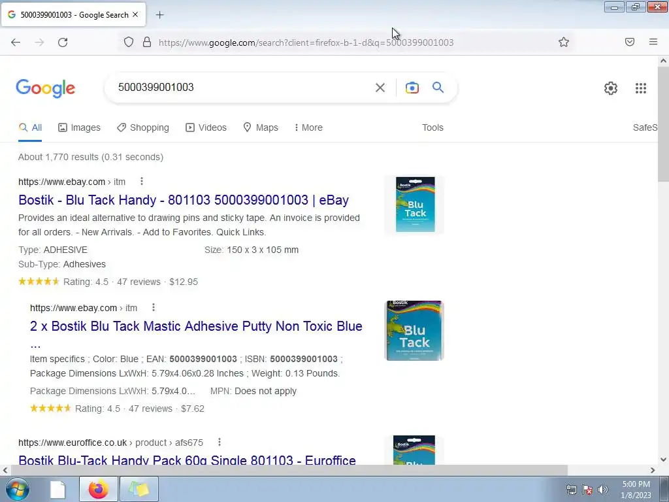Open the Google apps grid

(641, 88)
